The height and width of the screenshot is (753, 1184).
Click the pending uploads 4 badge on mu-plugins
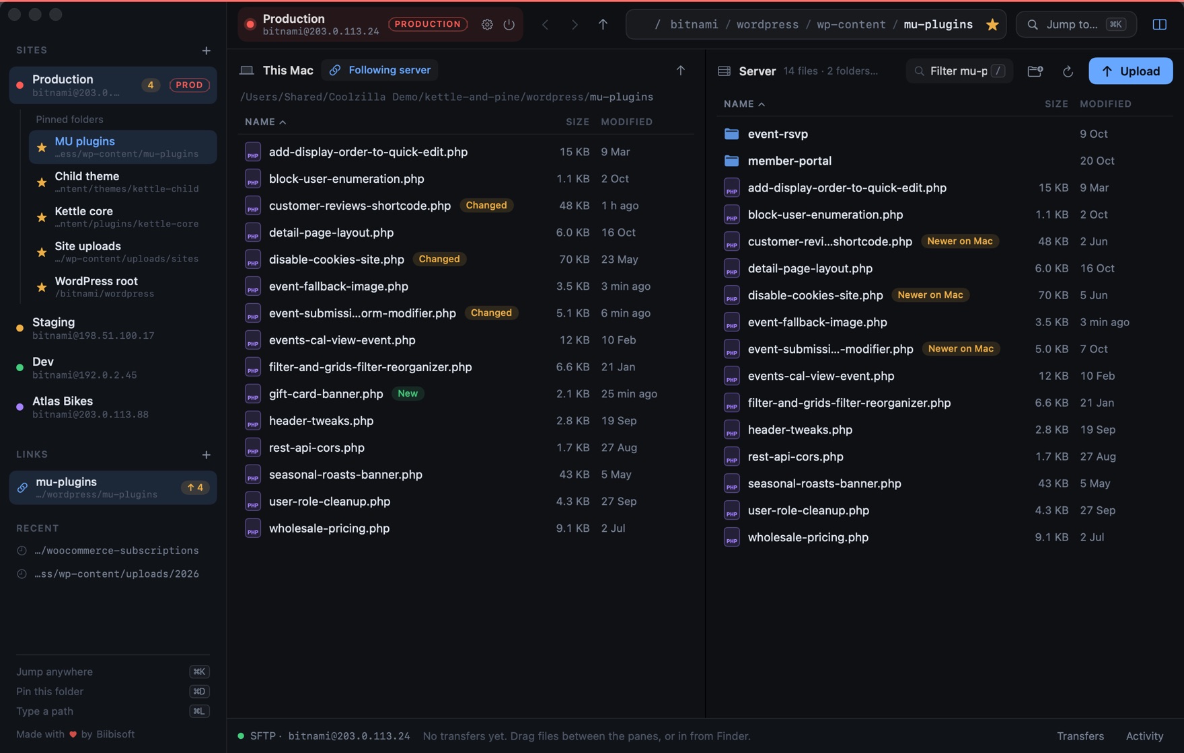[x=195, y=487]
